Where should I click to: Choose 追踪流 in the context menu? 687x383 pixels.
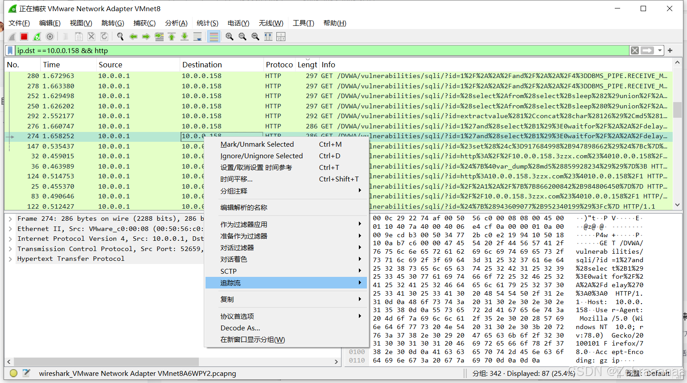286,283
